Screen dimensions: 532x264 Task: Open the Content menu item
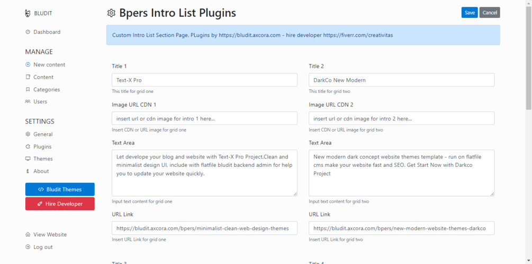43,77
